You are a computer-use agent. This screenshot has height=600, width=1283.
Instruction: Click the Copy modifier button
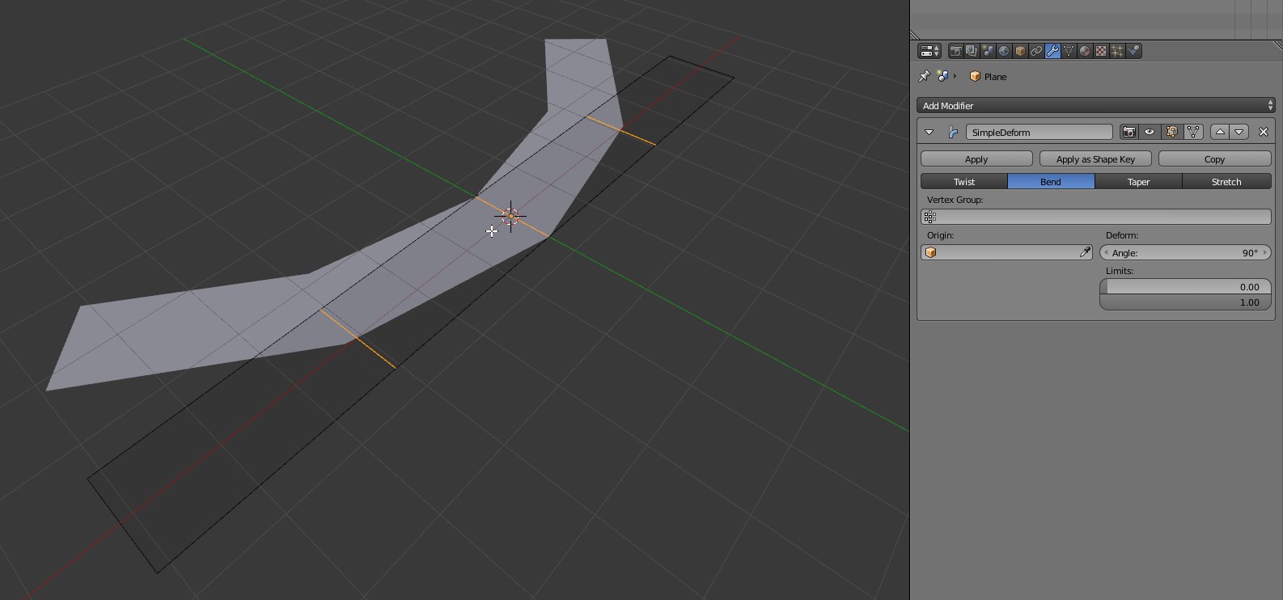[x=1214, y=159]
